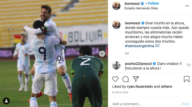Viewport: 192px width, 107px height.
Task: Save post with bookmark icon
Action: click(187, 79)
